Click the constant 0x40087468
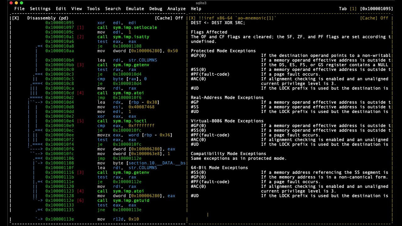Screen dimensions: 402x226 pyautogui.click(x=142, y=107)
